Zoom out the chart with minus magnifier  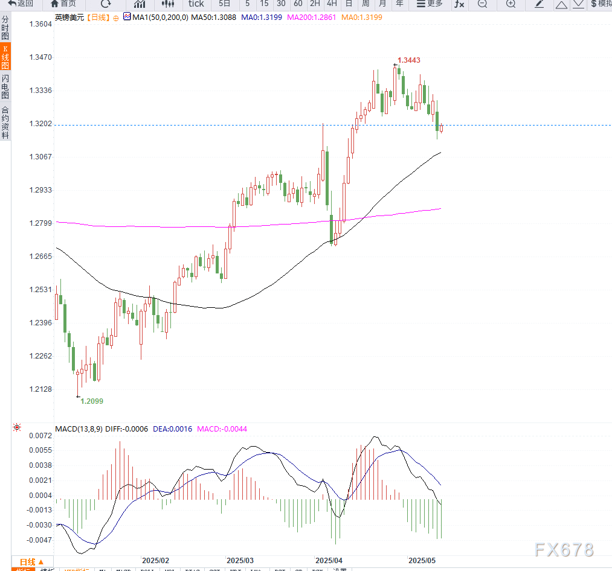[482, 4]
